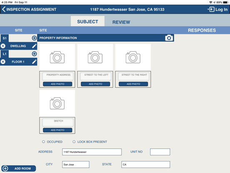
Task: Tap the Property Information section header
Action: pos(105,38)
